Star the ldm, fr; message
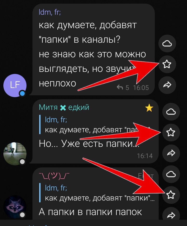 (167, 64)
